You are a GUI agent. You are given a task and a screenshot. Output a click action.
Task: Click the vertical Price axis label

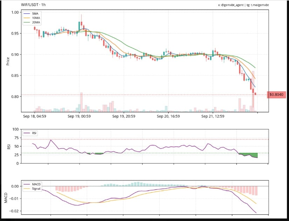8,61
